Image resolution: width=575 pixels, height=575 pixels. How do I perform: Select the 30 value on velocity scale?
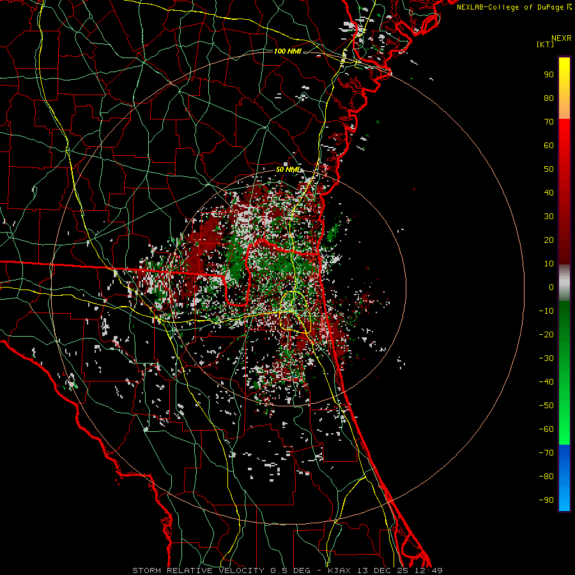tap(549, 217)
